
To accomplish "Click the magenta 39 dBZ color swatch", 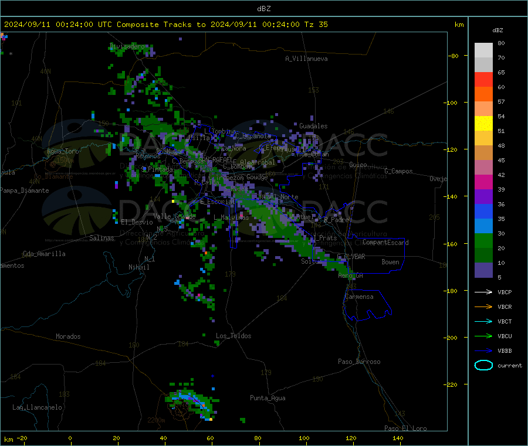I will pyautogui.click(x=483, y=182).
